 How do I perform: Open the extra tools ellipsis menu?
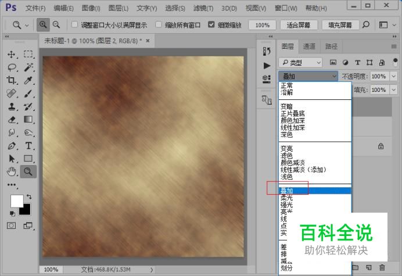click(x=12, y=185)
